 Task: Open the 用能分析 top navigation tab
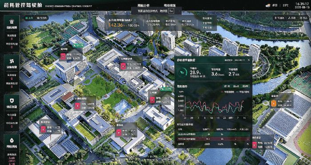(144, 5)
